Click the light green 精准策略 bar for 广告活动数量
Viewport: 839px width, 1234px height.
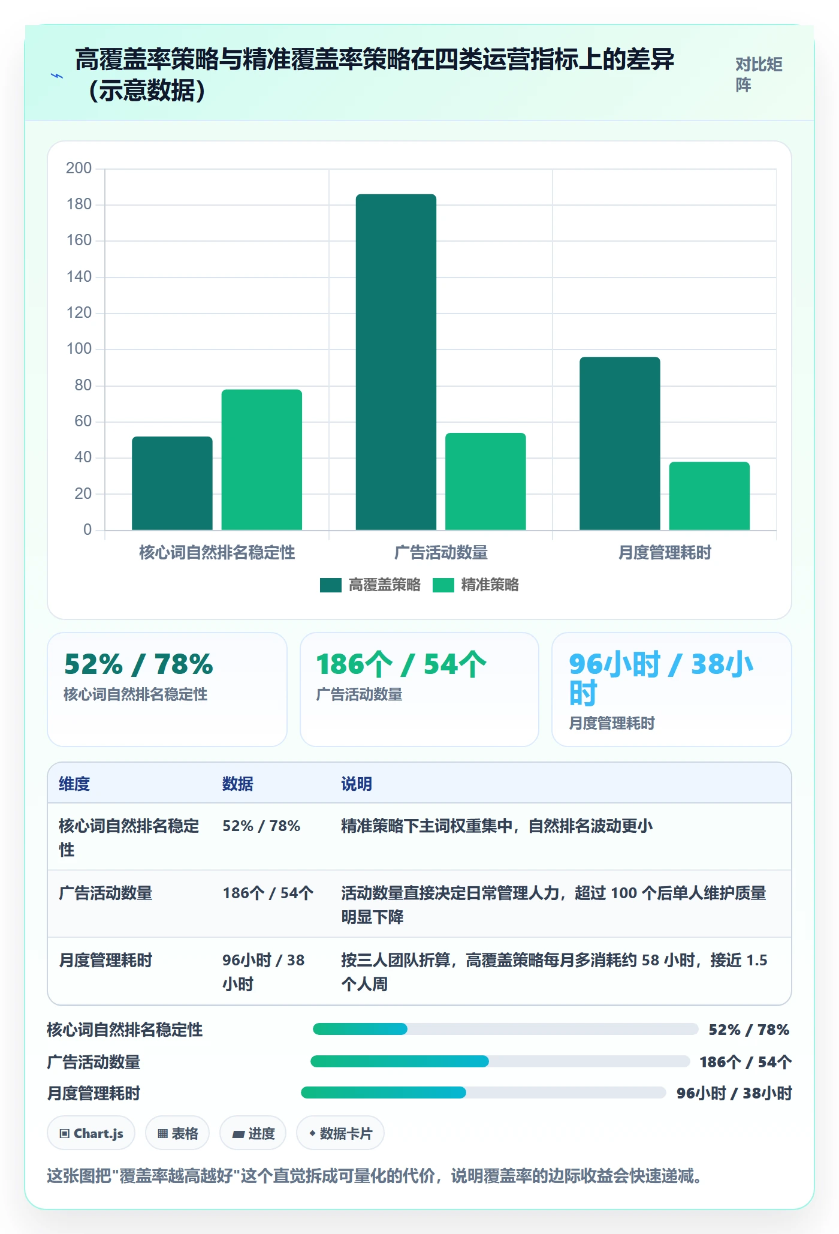pyautogui.click(x=485, y=481)
